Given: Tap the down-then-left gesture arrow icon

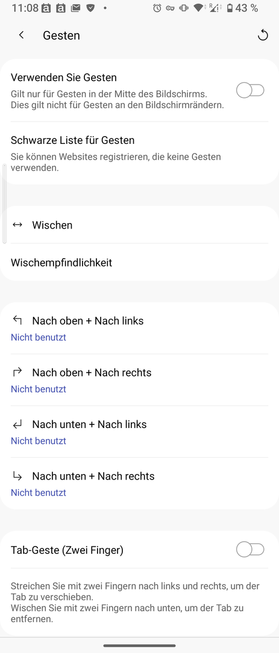Looking at the screenshot, I should pos(17,424).
